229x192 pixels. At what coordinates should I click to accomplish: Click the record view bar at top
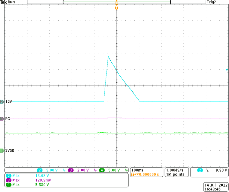[116, 2]
